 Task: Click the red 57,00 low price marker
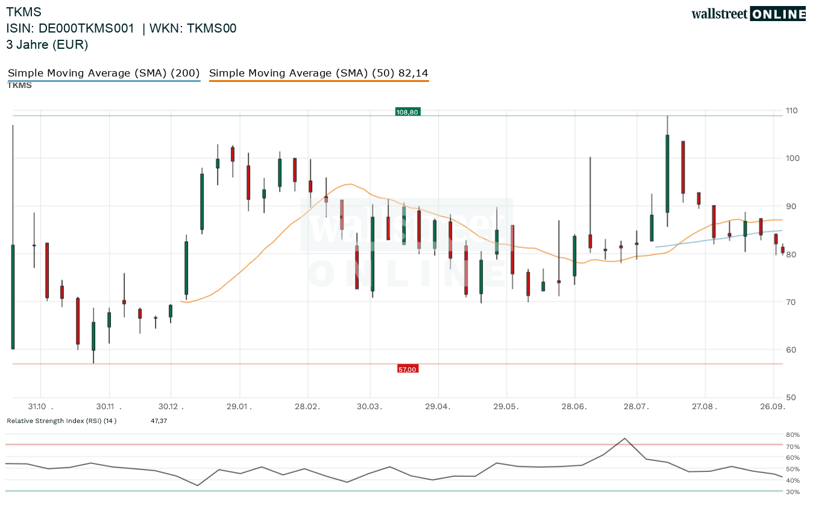pos(407,369)
